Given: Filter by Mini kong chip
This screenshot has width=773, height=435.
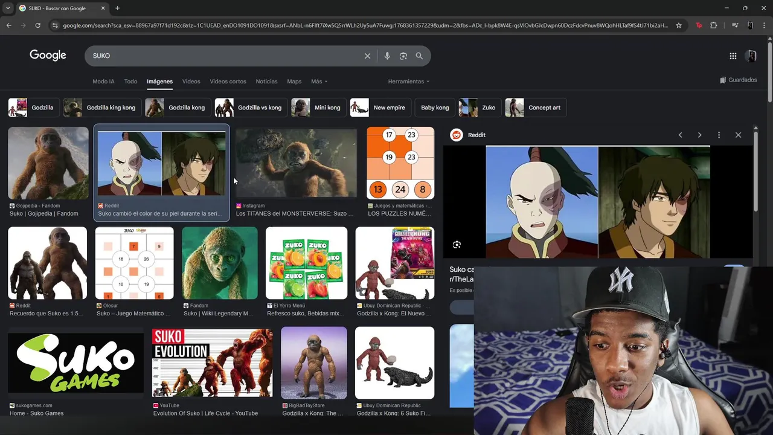Looking at the screenshot, I should (x=319, y=108).
